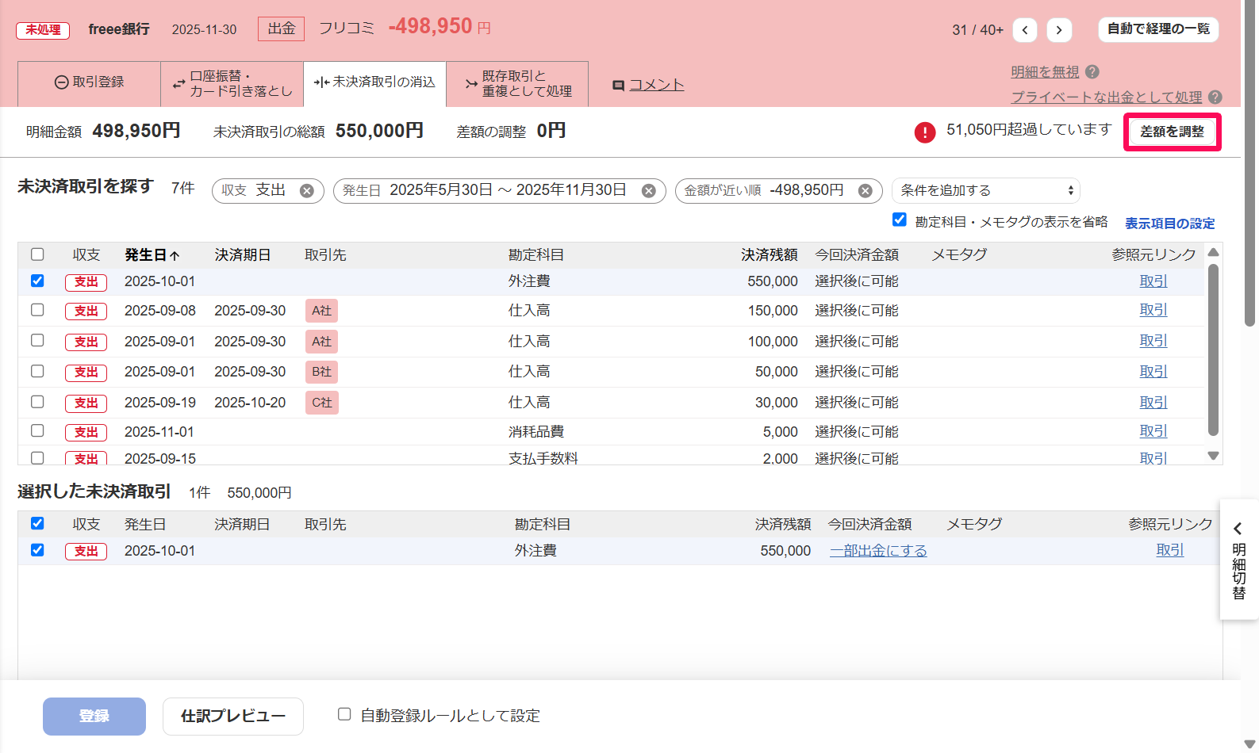The width and height of the screenshot is (1259, 753).
Task: Click the table scroll down arrow
Action: 1213,456
